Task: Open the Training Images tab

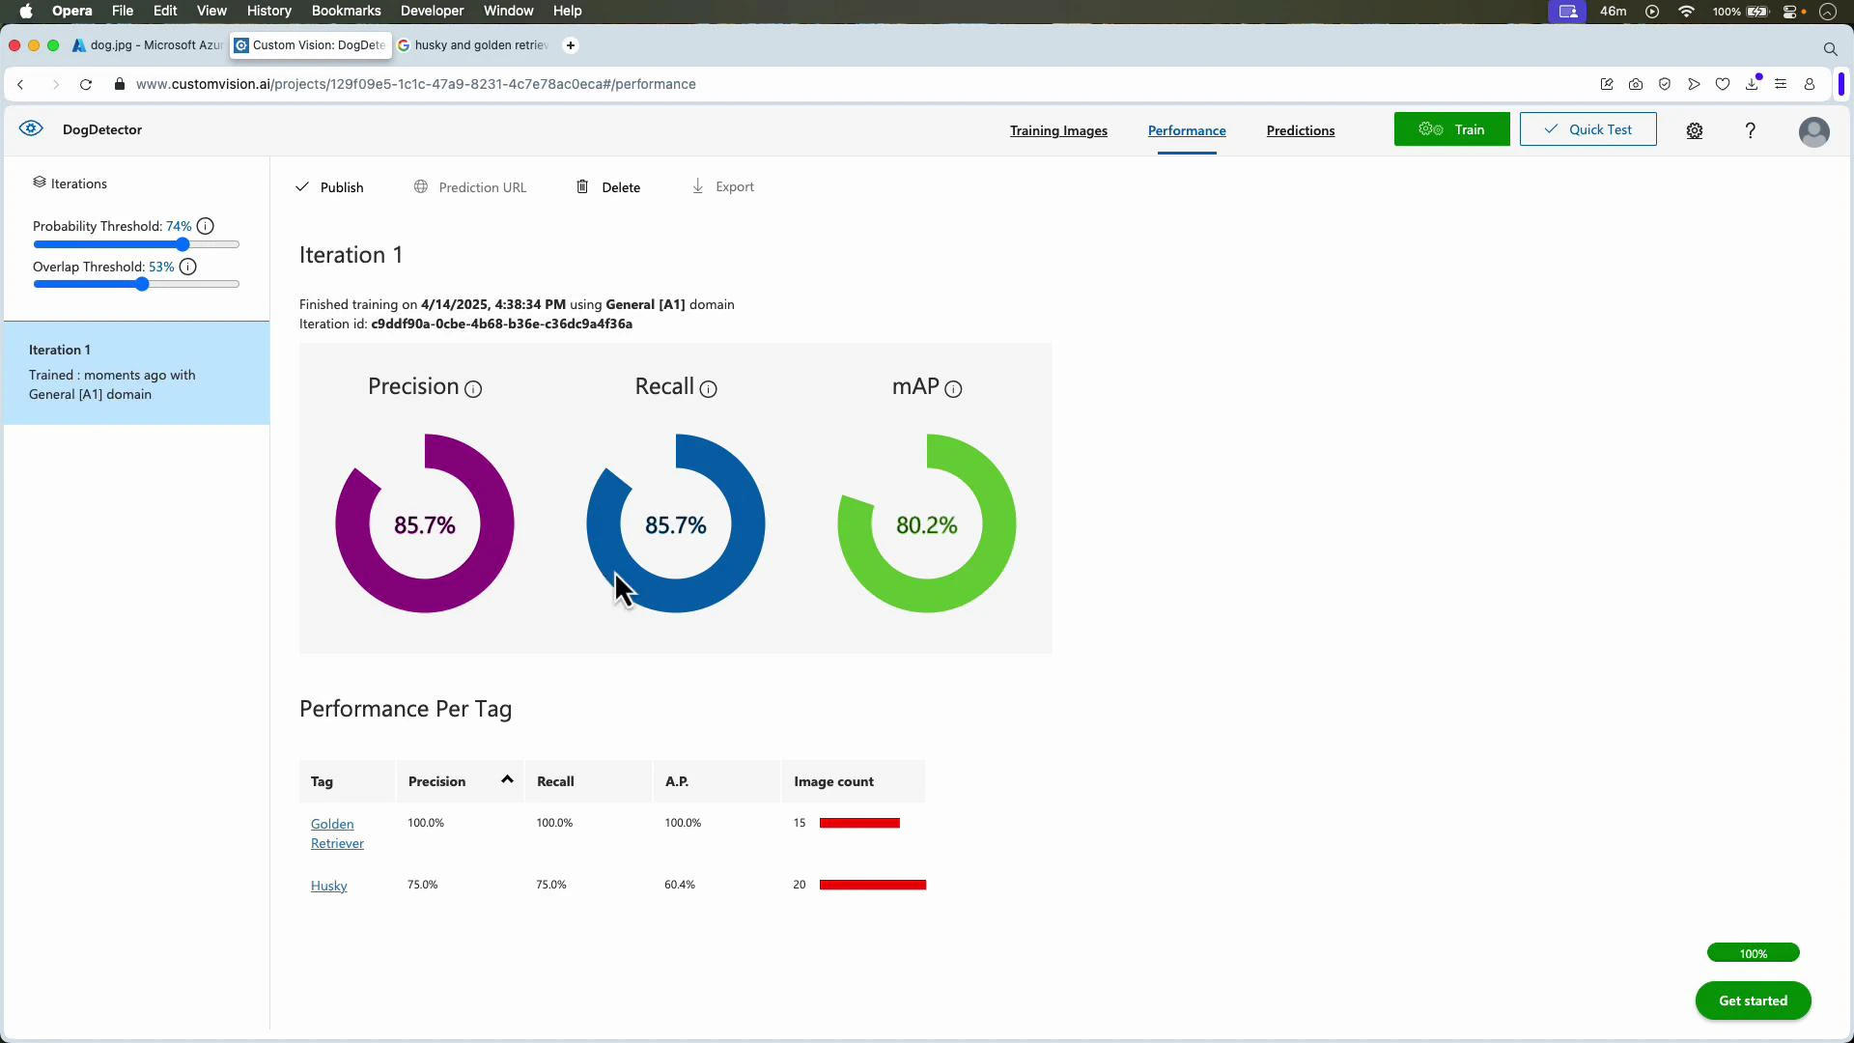Action: [1058, 130]
